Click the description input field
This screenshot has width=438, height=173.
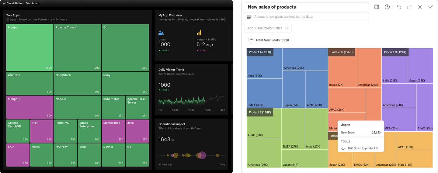point(306,17)
